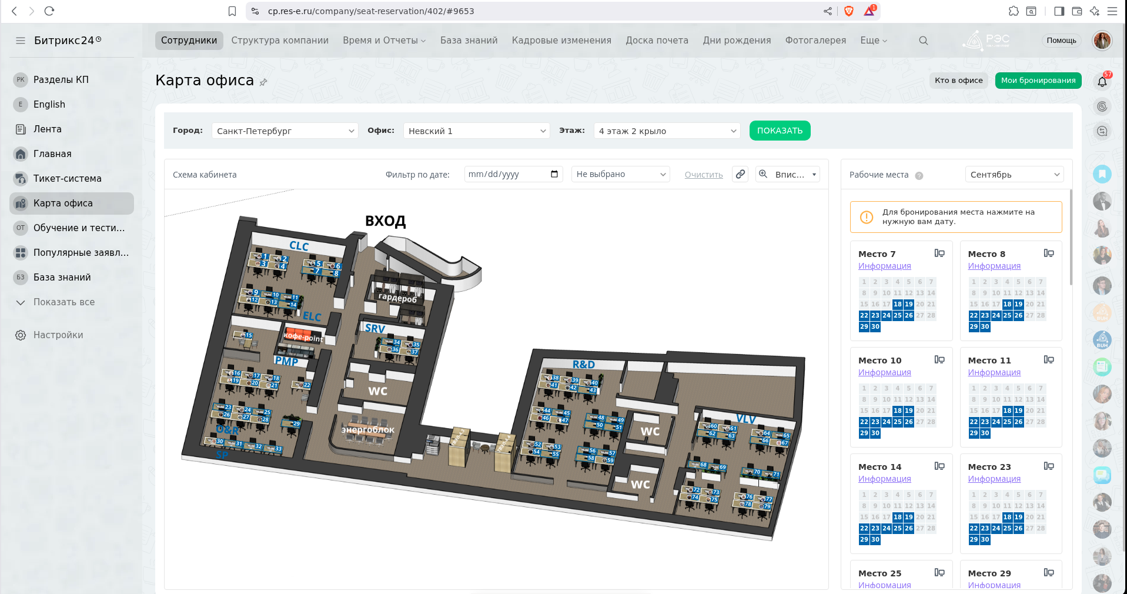Click the Brave Shields icon in address bar

pyautogui.click(x=848, y=11)
